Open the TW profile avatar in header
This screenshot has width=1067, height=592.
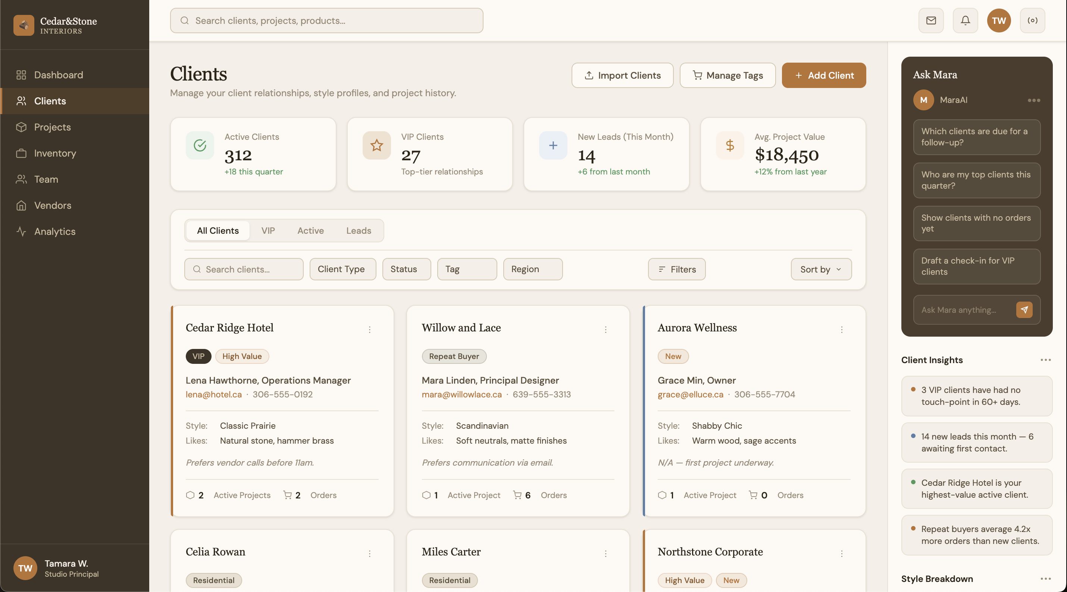999,20
